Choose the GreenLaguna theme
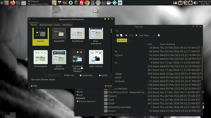 tap(41, 59)
